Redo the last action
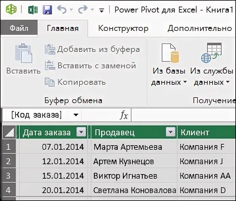236x201 pixels. pyautogui.click(x=83, y=10)
